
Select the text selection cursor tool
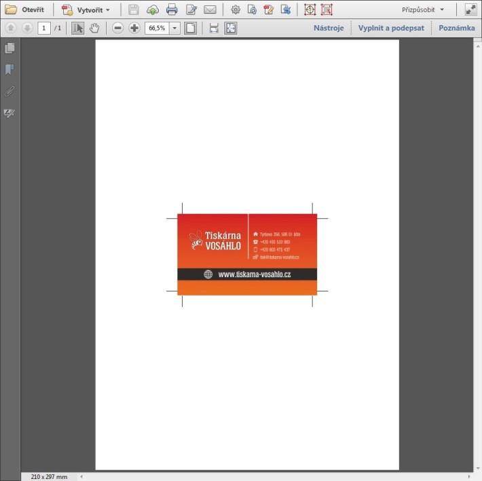[78, 28]
